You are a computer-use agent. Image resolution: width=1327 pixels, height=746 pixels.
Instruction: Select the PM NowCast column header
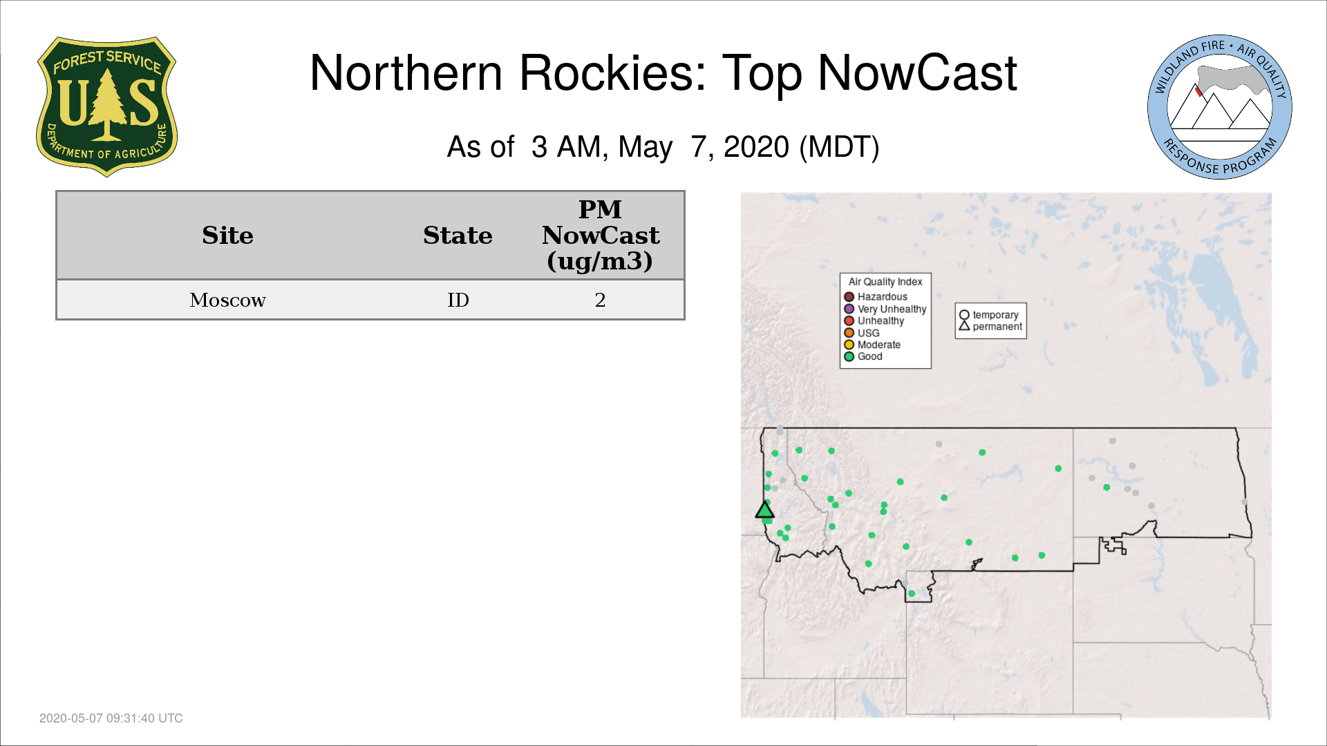[600, 236]
